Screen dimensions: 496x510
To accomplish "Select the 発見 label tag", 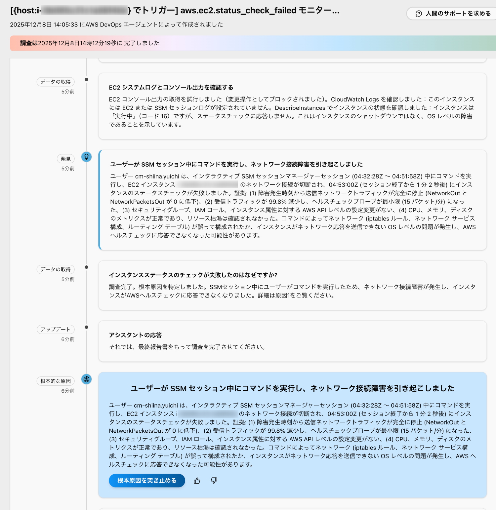I will 66,159.
